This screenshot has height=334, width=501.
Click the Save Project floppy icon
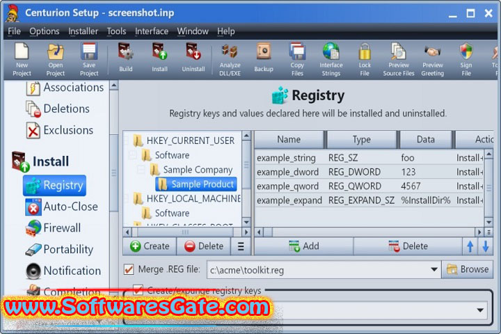point(89,60)
